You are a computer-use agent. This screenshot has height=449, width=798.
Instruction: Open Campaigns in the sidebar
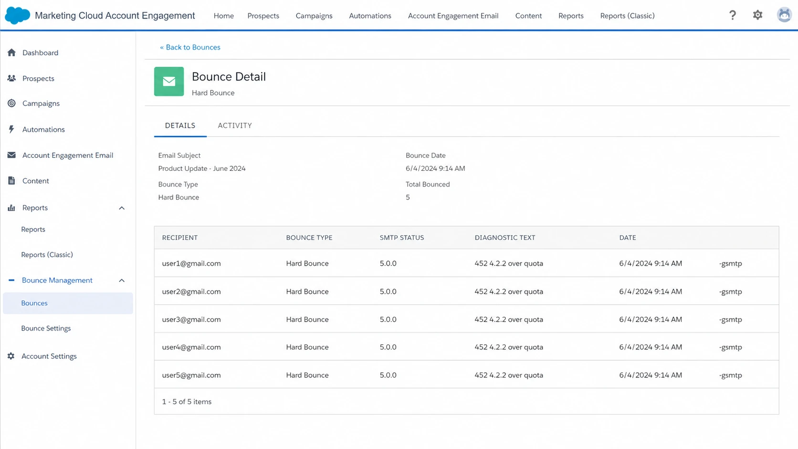41,103
